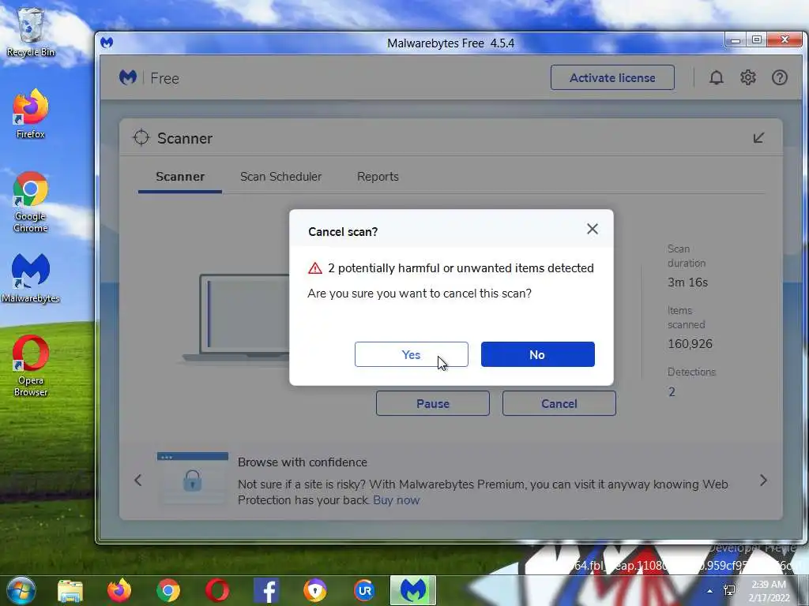Select the Opera Browser desktop shortcut

click(x=31, y=366)
